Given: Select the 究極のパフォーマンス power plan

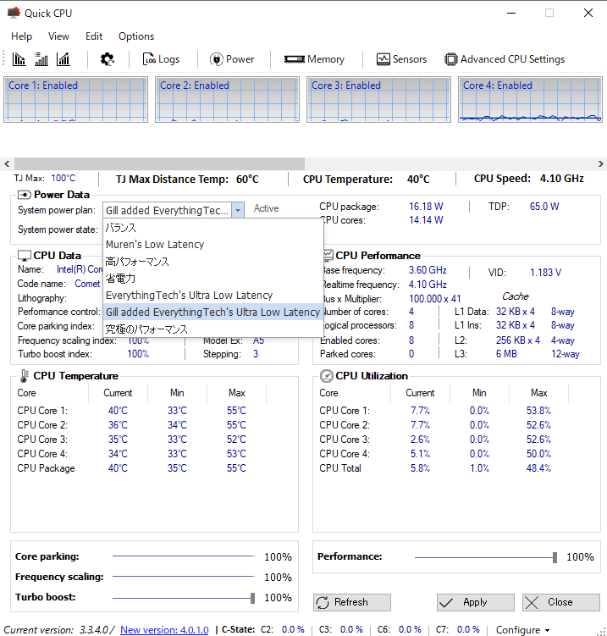Looking at the screenshot, I should click(x=213, y=329).
